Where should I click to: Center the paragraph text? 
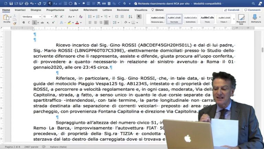[x=96, y=22]
